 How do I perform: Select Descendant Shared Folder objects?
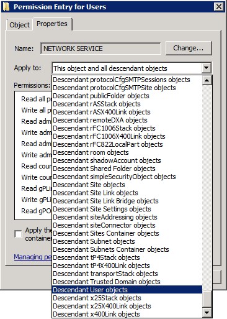click(127, 169)
